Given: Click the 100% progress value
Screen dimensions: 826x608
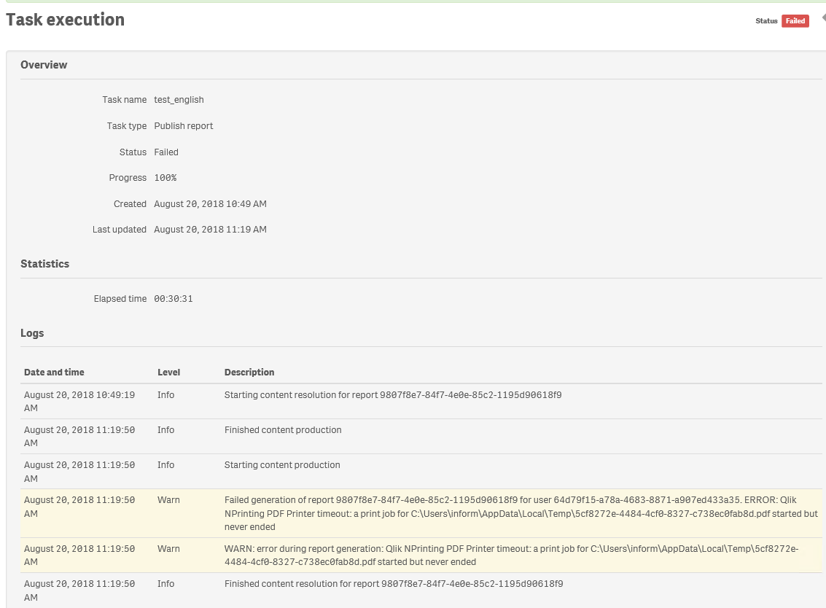Looking at the screenshot, I should pos(165,178).
